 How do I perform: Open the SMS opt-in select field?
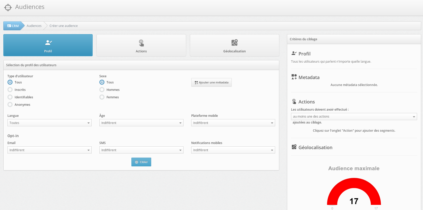point(141,150)
